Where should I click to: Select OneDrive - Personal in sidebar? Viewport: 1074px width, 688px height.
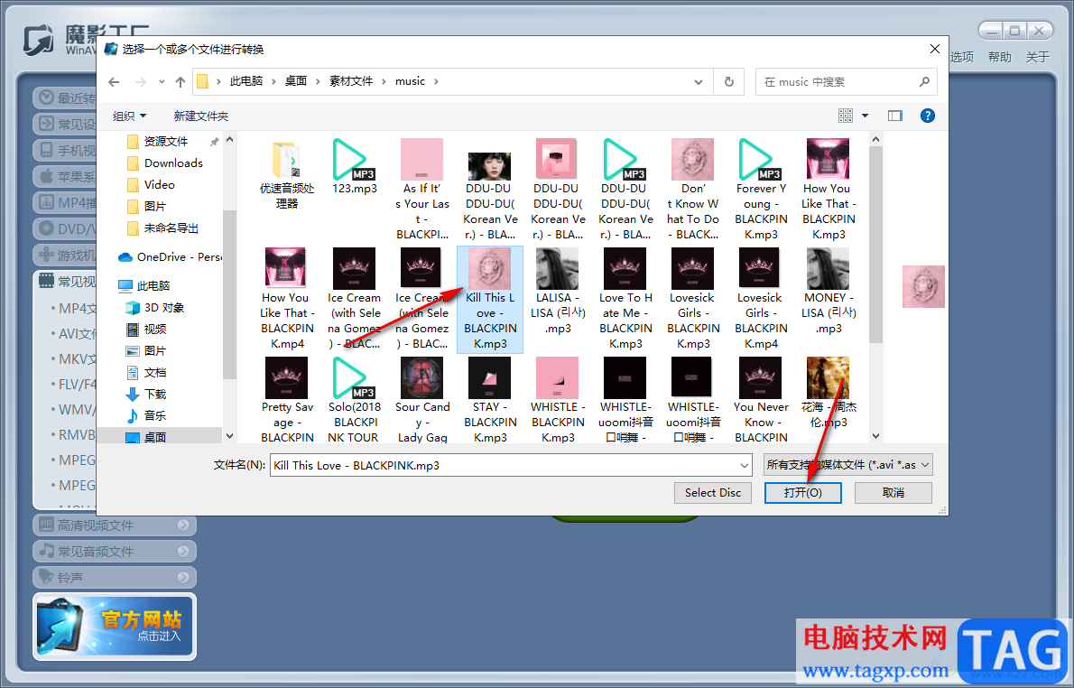tap(171, 257)
